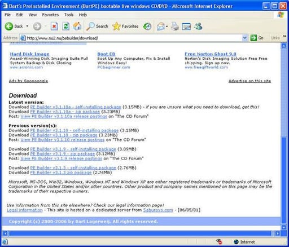The image size is (289, 247).
Task: Click the vertical scrollbar down arrow
Action: coord(284,227)
